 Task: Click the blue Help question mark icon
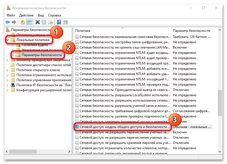click(59, 22)
